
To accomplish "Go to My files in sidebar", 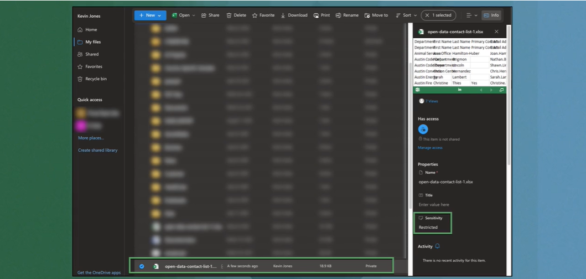I will pos(92,42).
